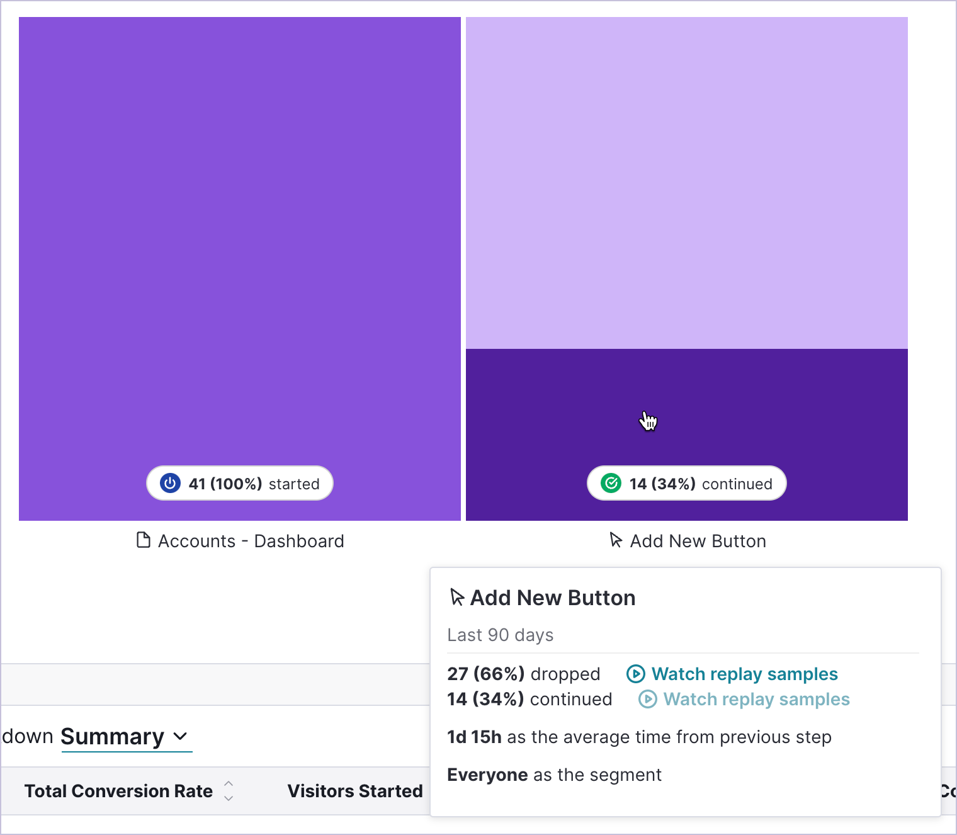Click the 41 (100%) started badge

[x=240, y=483]
